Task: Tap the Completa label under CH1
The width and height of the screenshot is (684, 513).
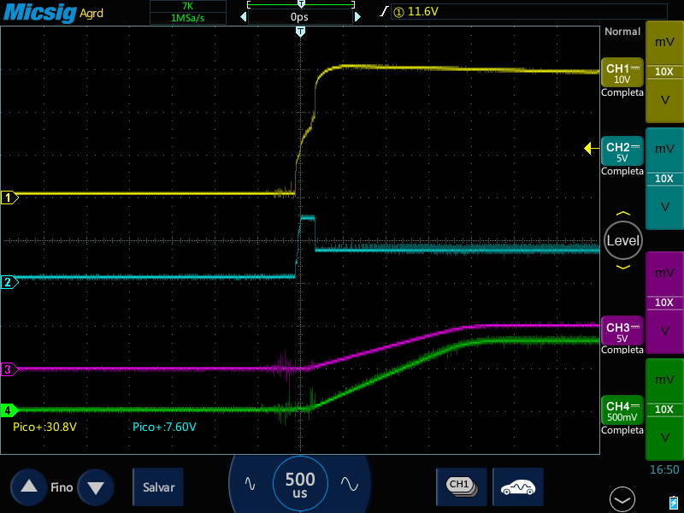Action: (622, 92)
